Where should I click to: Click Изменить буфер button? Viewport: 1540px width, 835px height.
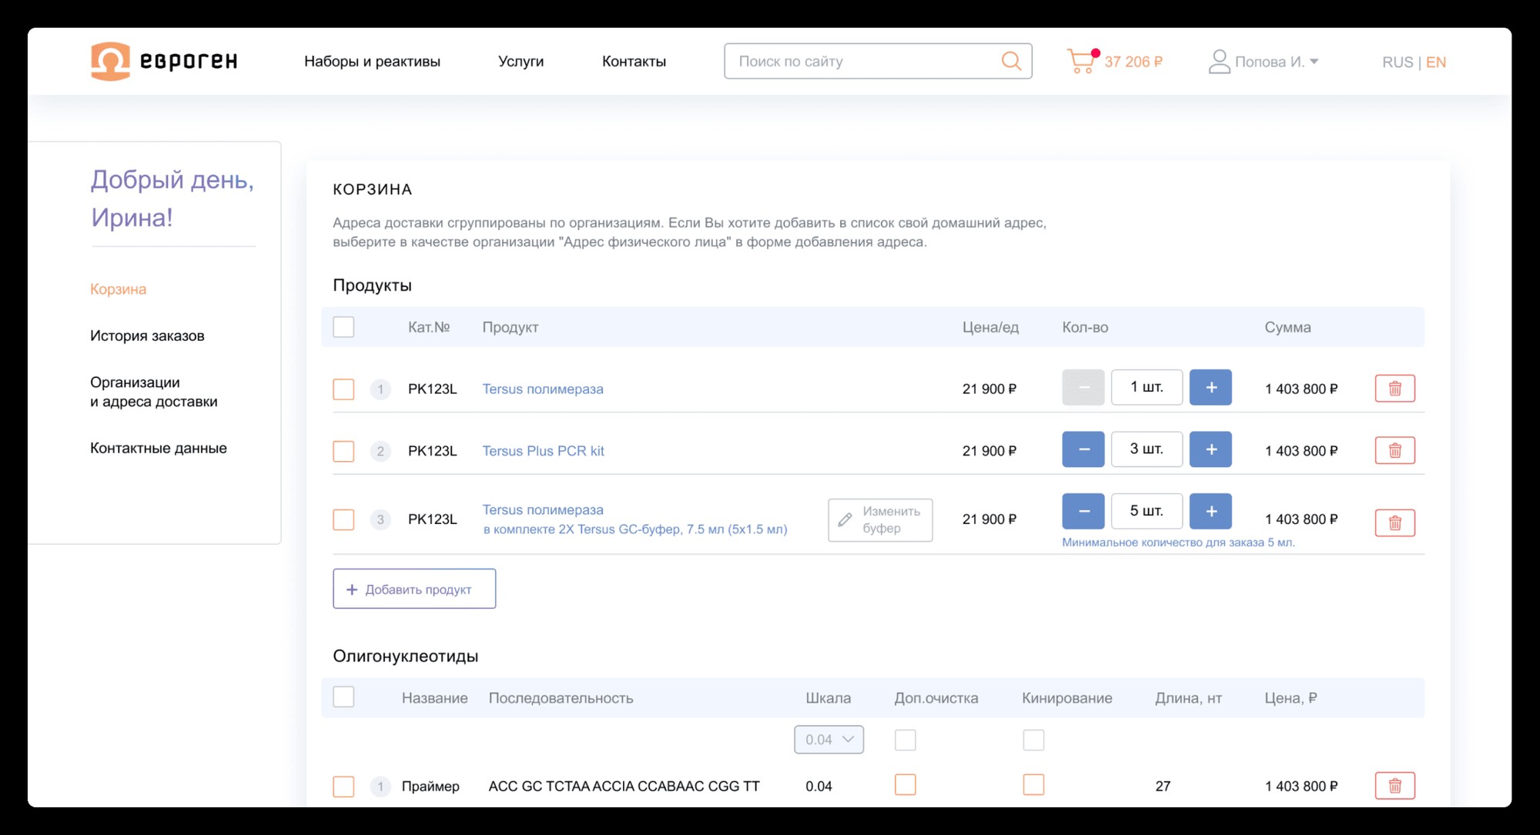[x=880, y=519]
